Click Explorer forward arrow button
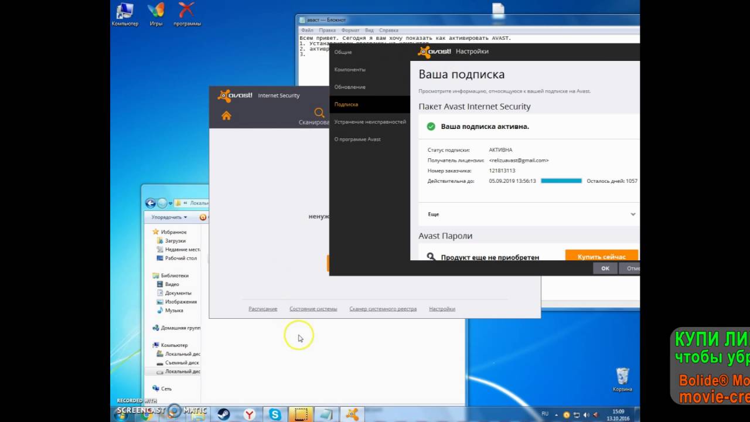Image resolution: width=750 pixels, height=422 pixels. click(162, 203)
